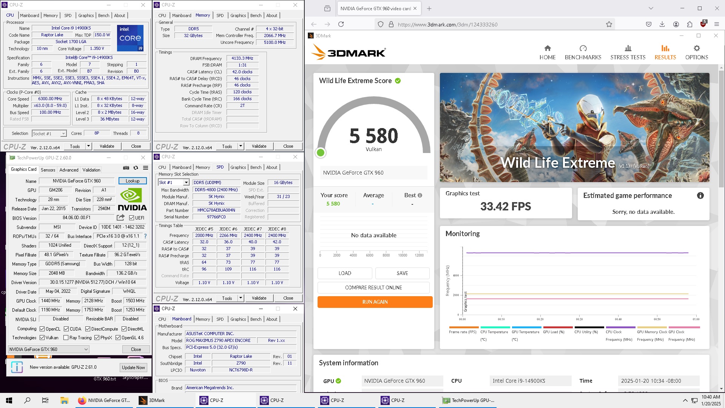
Task: Click SAVE result button
Action: click(402, 273)
